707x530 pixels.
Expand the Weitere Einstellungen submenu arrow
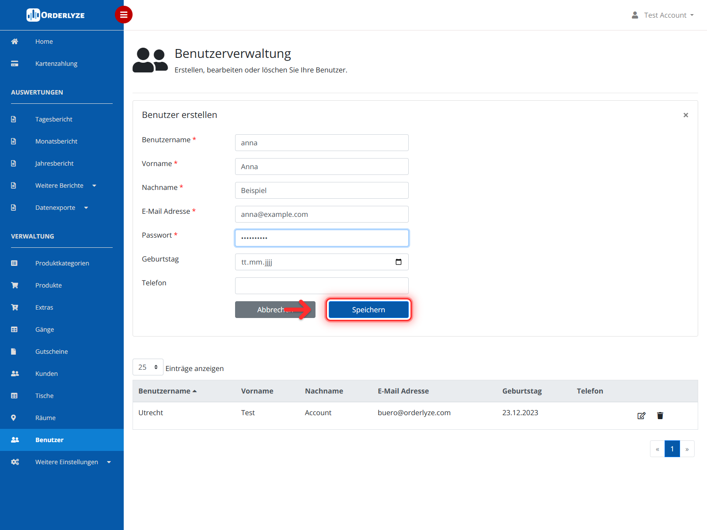click(x=109, y=462)
